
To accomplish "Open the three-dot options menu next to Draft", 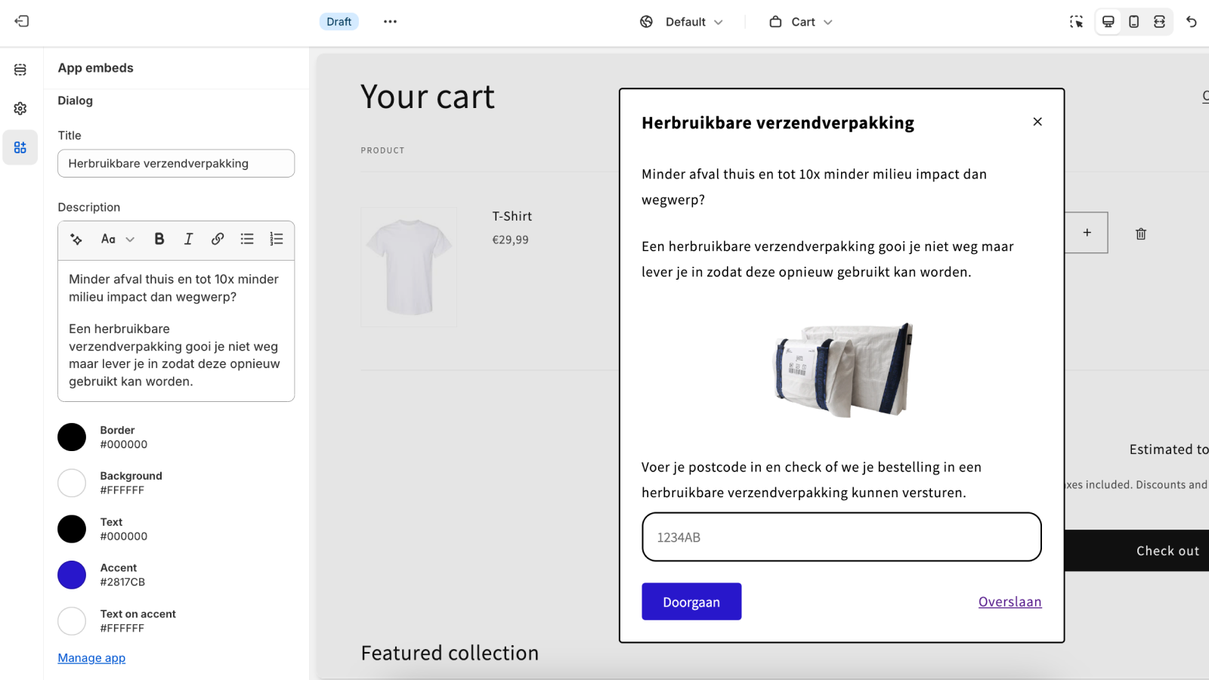I will [390, 21].
